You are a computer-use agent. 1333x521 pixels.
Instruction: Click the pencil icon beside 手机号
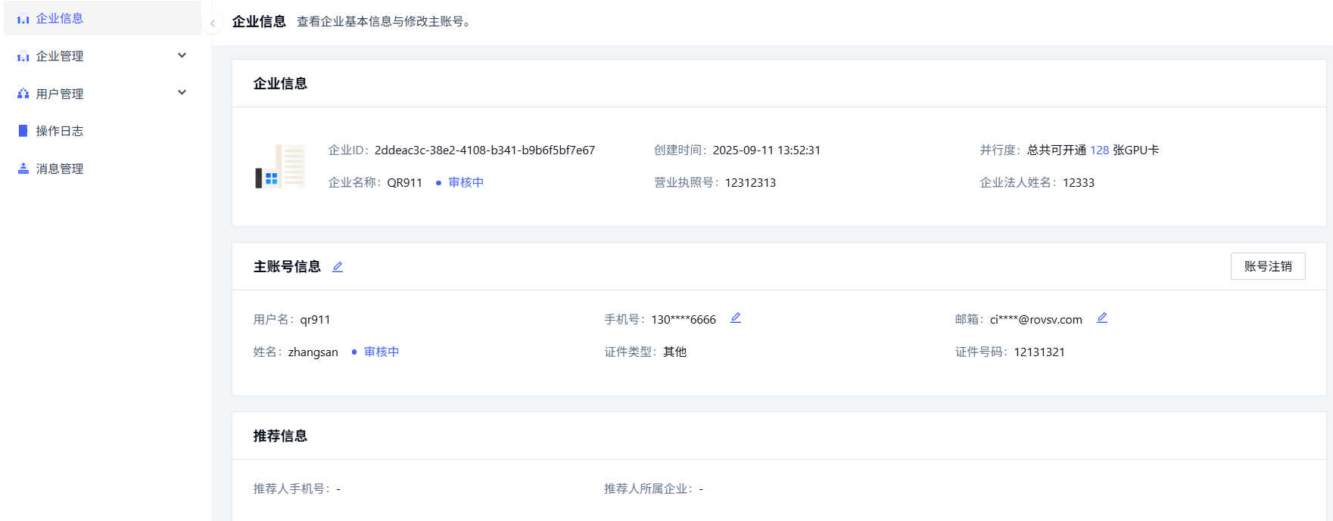[735, 318]
